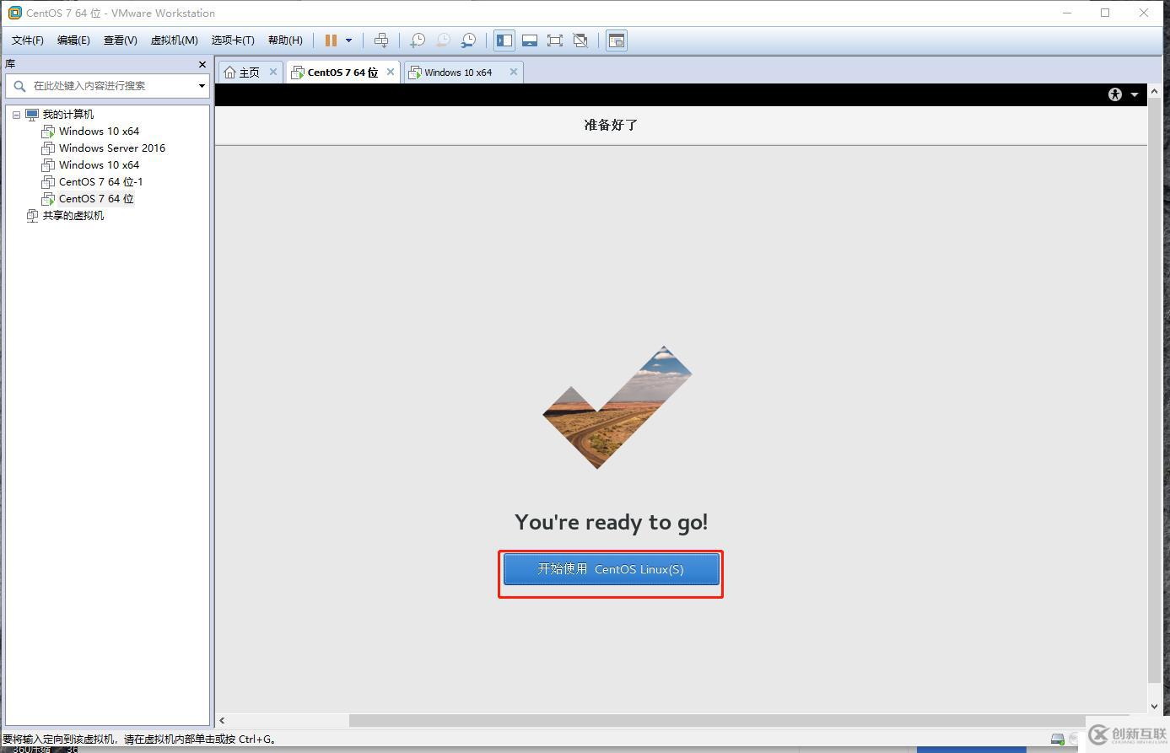Viewport: 1170px width, 753px height.
Task: Click the revert to snapshot icon
Action: point(443,40)
